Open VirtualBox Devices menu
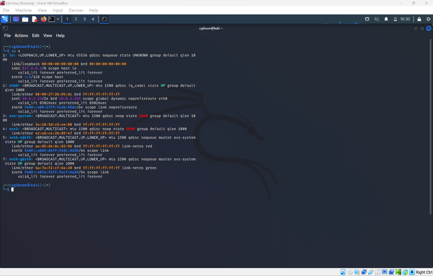 point(76,10)
